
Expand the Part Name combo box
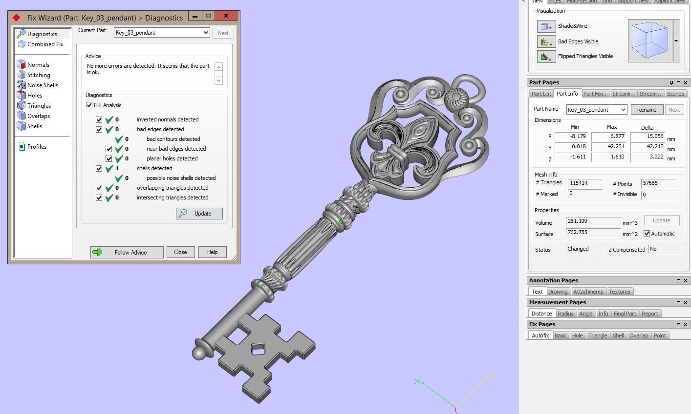point(623,110)
